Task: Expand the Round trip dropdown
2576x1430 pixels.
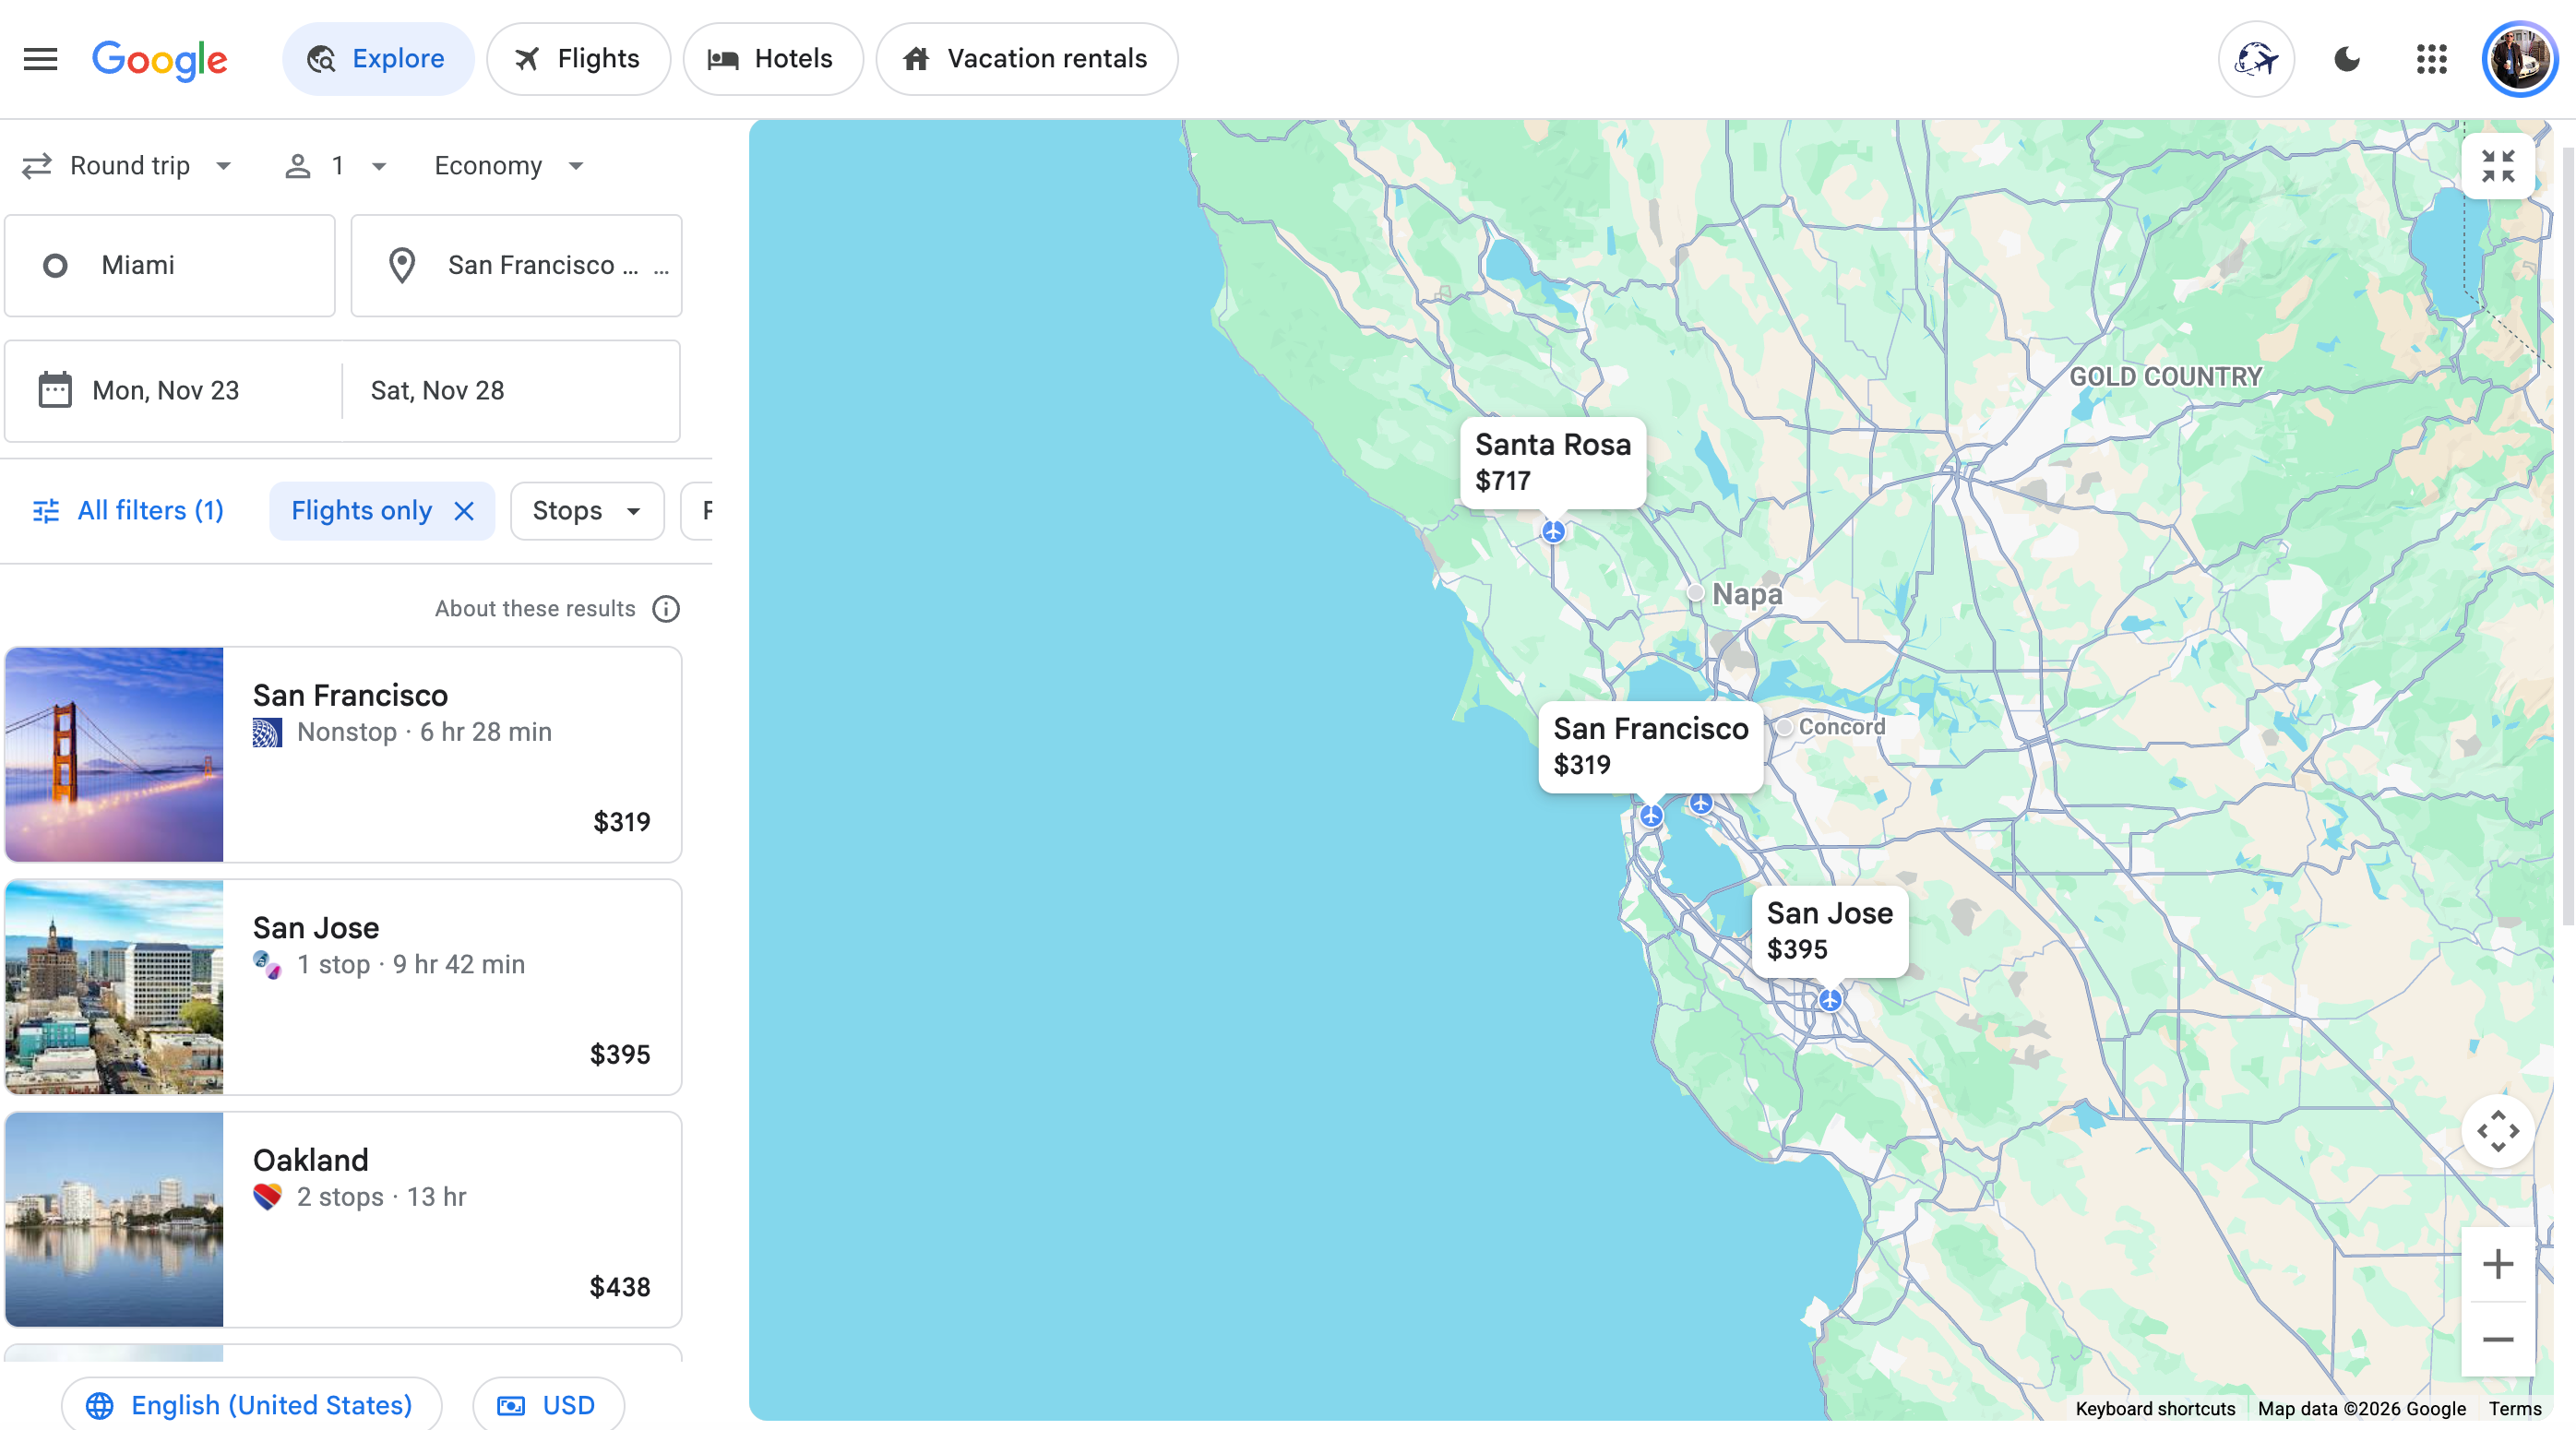Action: click(x=128, y=166)
